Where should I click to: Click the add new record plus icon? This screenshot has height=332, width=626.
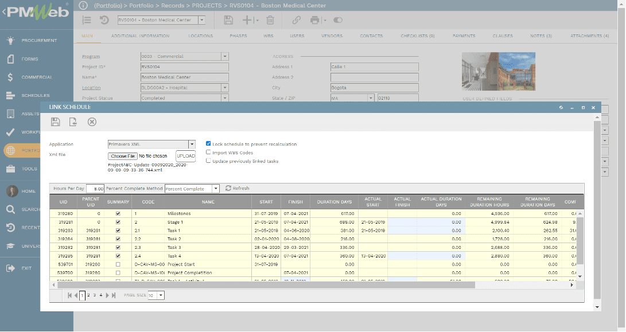click(247, 20)
